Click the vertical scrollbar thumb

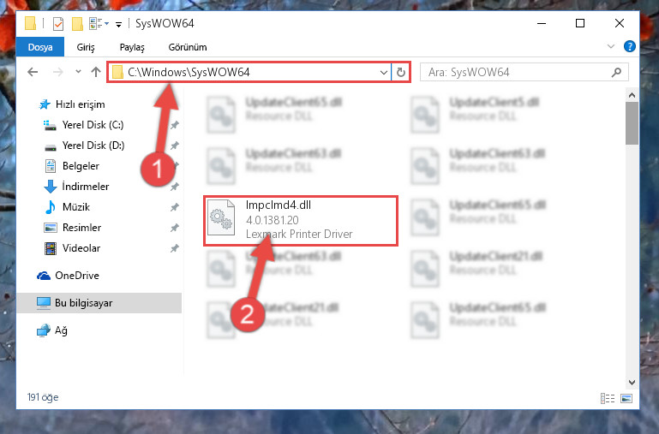(632, 123)
